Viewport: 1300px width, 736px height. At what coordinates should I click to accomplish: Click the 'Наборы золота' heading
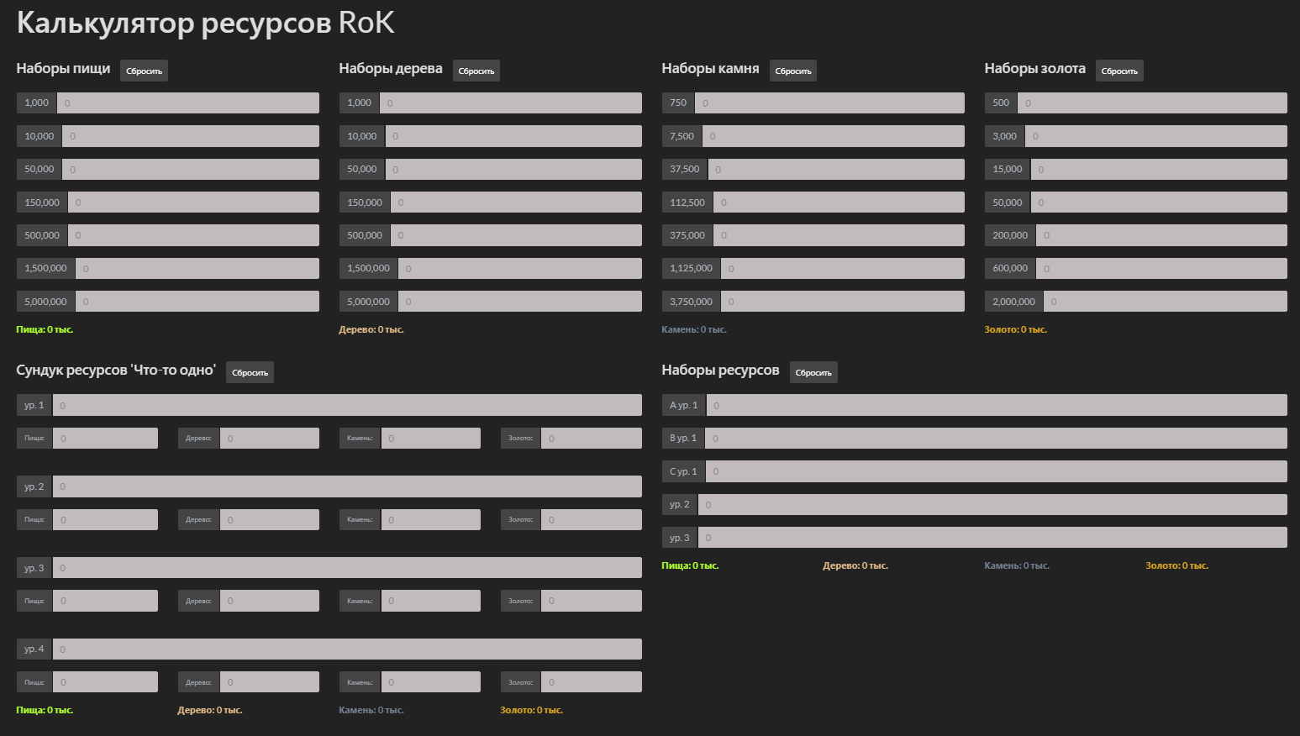tap(1035, 69)
